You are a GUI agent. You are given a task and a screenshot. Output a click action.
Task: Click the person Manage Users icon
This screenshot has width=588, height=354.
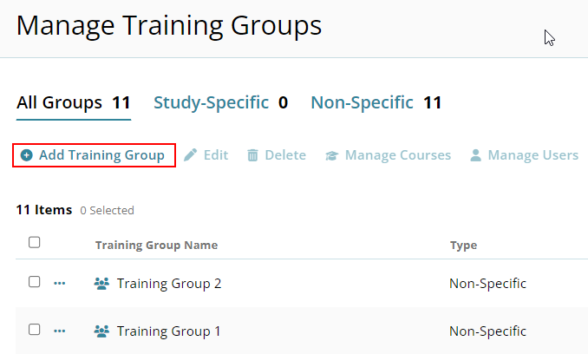pos(475,155)
